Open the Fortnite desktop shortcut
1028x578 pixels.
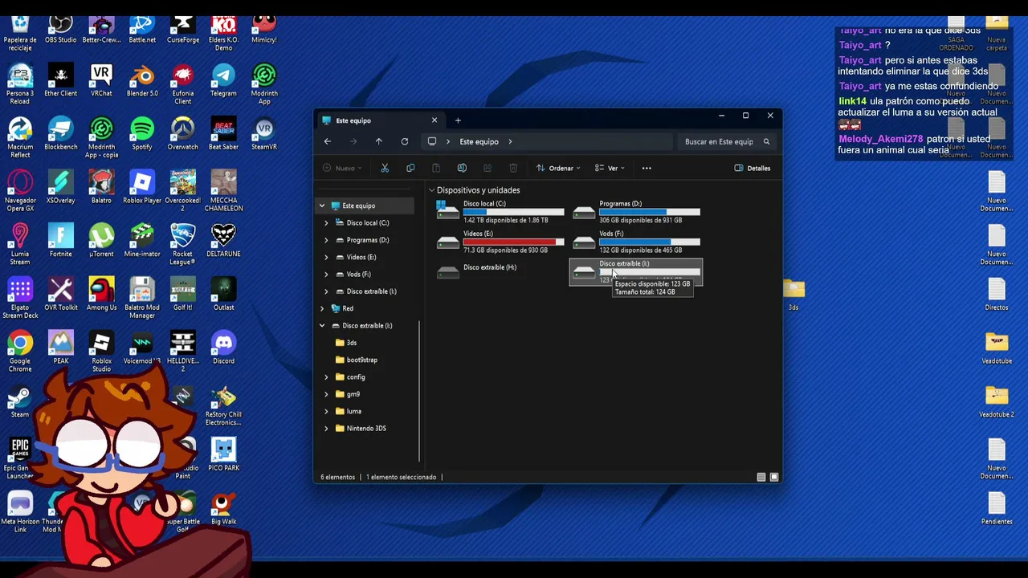click(x=61, y=241)
